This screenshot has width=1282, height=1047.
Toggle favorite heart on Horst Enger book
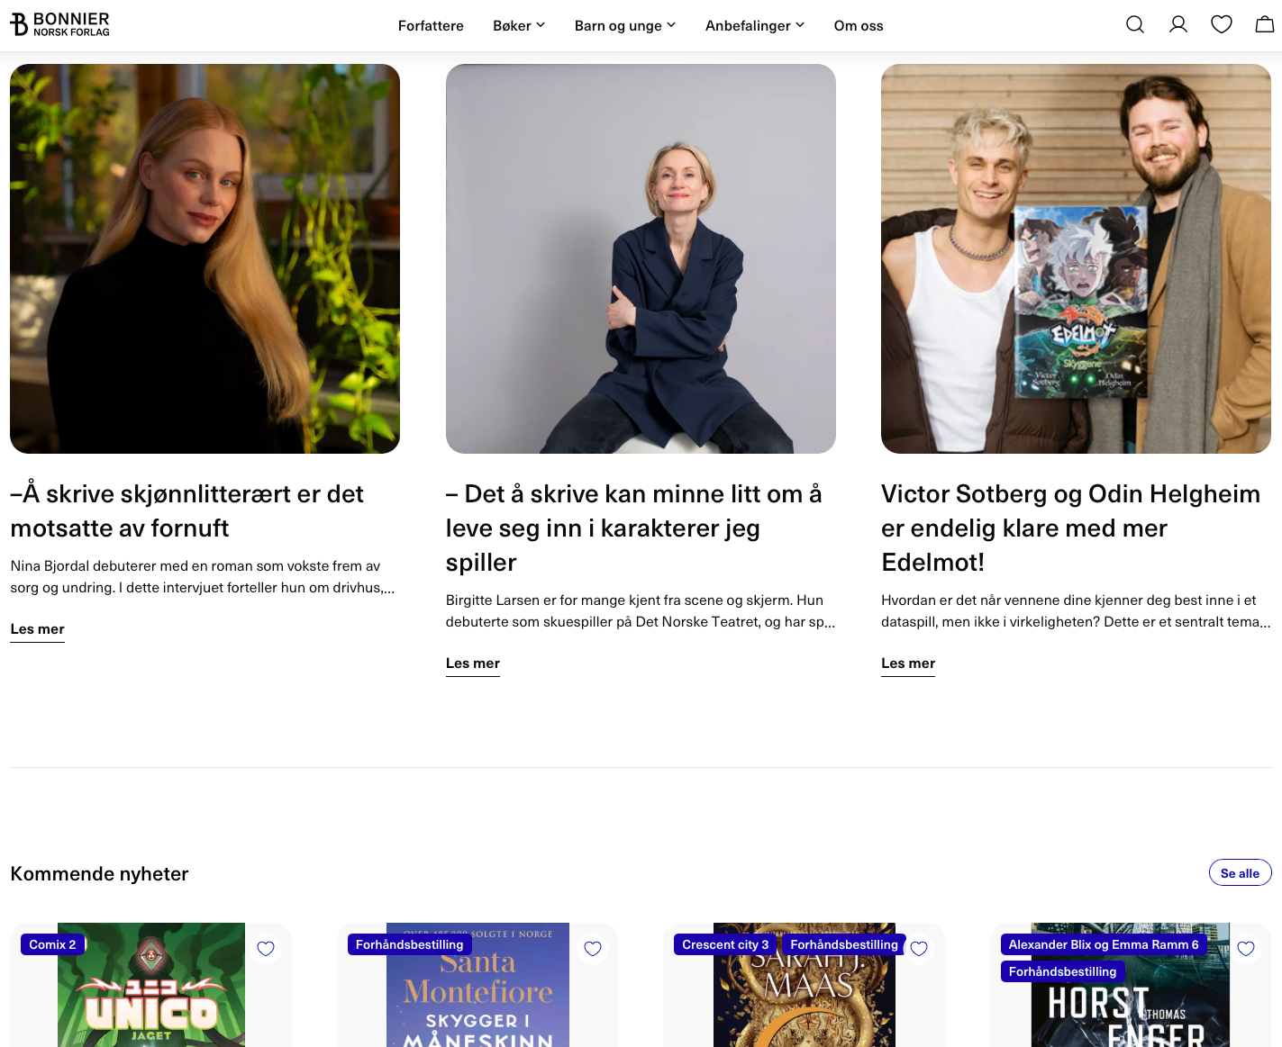click(1246, 948)
